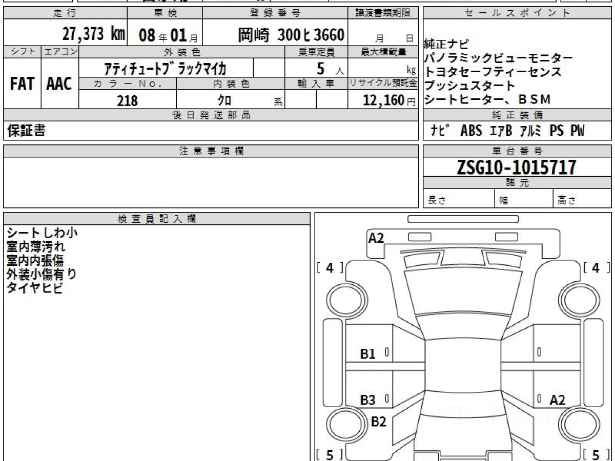Click the 車検 header cell
615x461 pixels.
[x=165, y=13]
